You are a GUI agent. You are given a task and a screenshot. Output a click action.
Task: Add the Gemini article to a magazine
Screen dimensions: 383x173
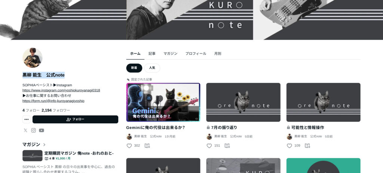click(147, 146)
